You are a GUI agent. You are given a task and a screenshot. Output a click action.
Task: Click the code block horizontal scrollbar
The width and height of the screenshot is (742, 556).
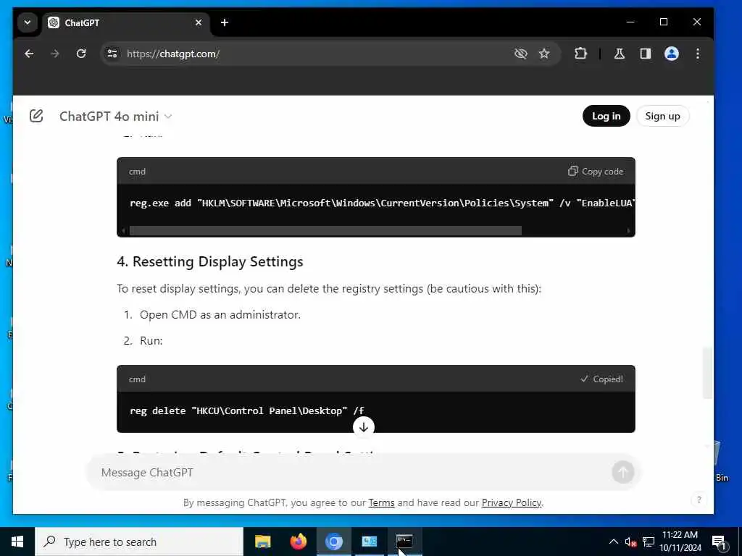tap(325, 231)
